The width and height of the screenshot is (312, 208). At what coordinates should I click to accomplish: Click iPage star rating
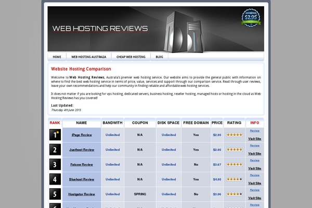235,135
